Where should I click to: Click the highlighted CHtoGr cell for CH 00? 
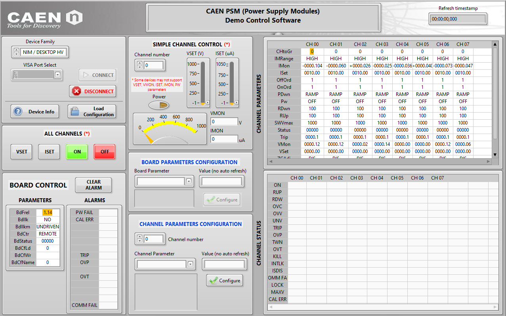[312, 51]
